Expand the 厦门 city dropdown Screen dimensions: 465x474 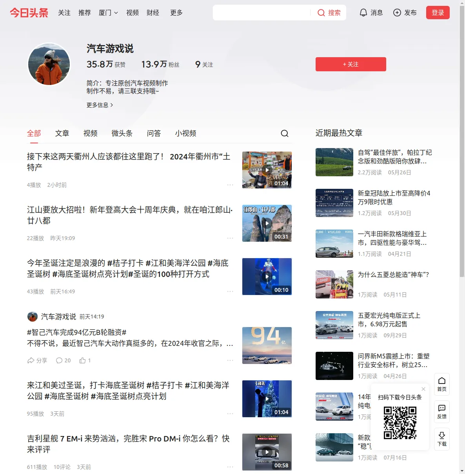108,13
